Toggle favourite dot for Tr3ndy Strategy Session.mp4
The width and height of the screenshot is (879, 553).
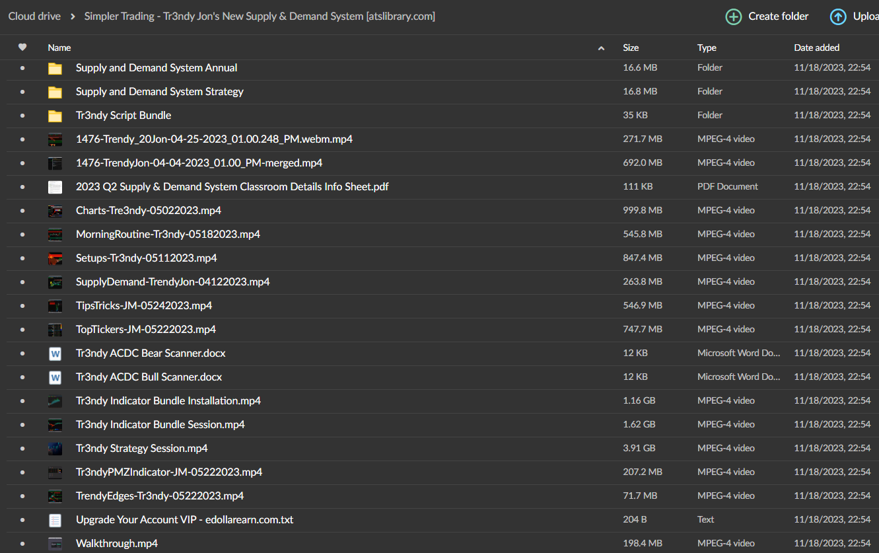pos(22,449)
